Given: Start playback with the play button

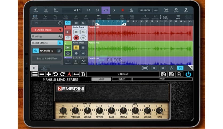Looking at the screenshot, I should pos(114,10).
